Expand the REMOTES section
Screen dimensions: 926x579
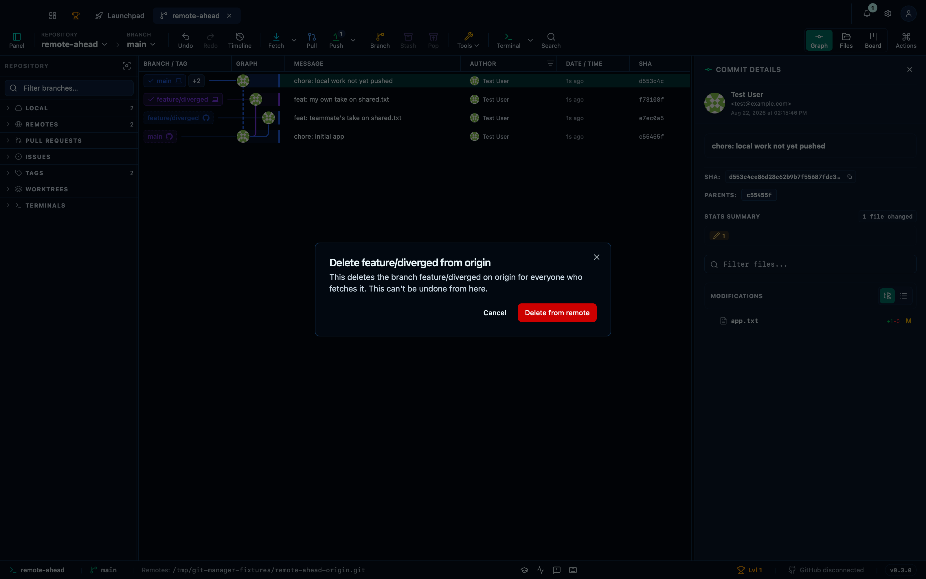69,124
